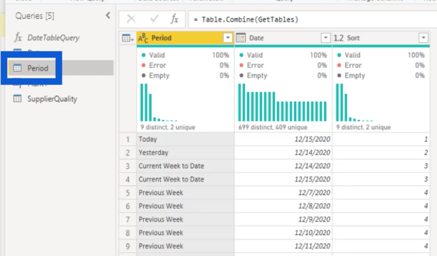Click row number 9 header
Viewport: 437px width, 256px height.
pos(128,246)
